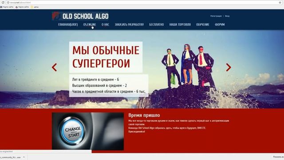The height and width of the screenshot is (160, 284).
Task: Click the Вход login link
Action: click(227, 16)
